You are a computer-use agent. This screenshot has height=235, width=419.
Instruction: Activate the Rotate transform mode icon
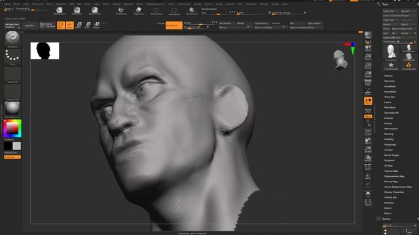(96, 25)
